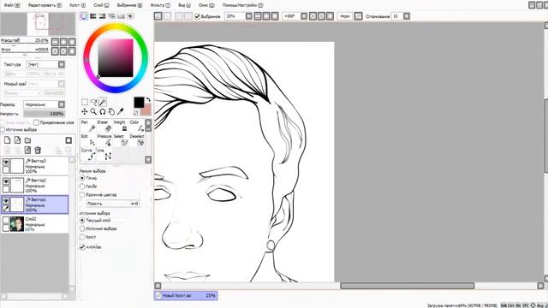The height and width of the screenshot is (308, 548).
Task: Open the zoom percentage dropdown in toolbar
Action: coord(249,16)
